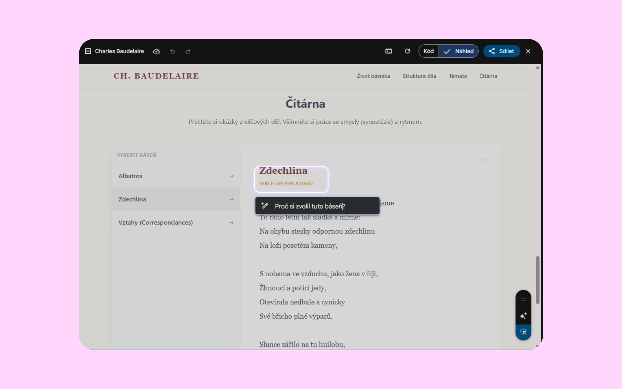Click the vertical scrollbar thumb
Image resolution: width=622 pixels, height=389 pixels.
(x=537, y=279)
